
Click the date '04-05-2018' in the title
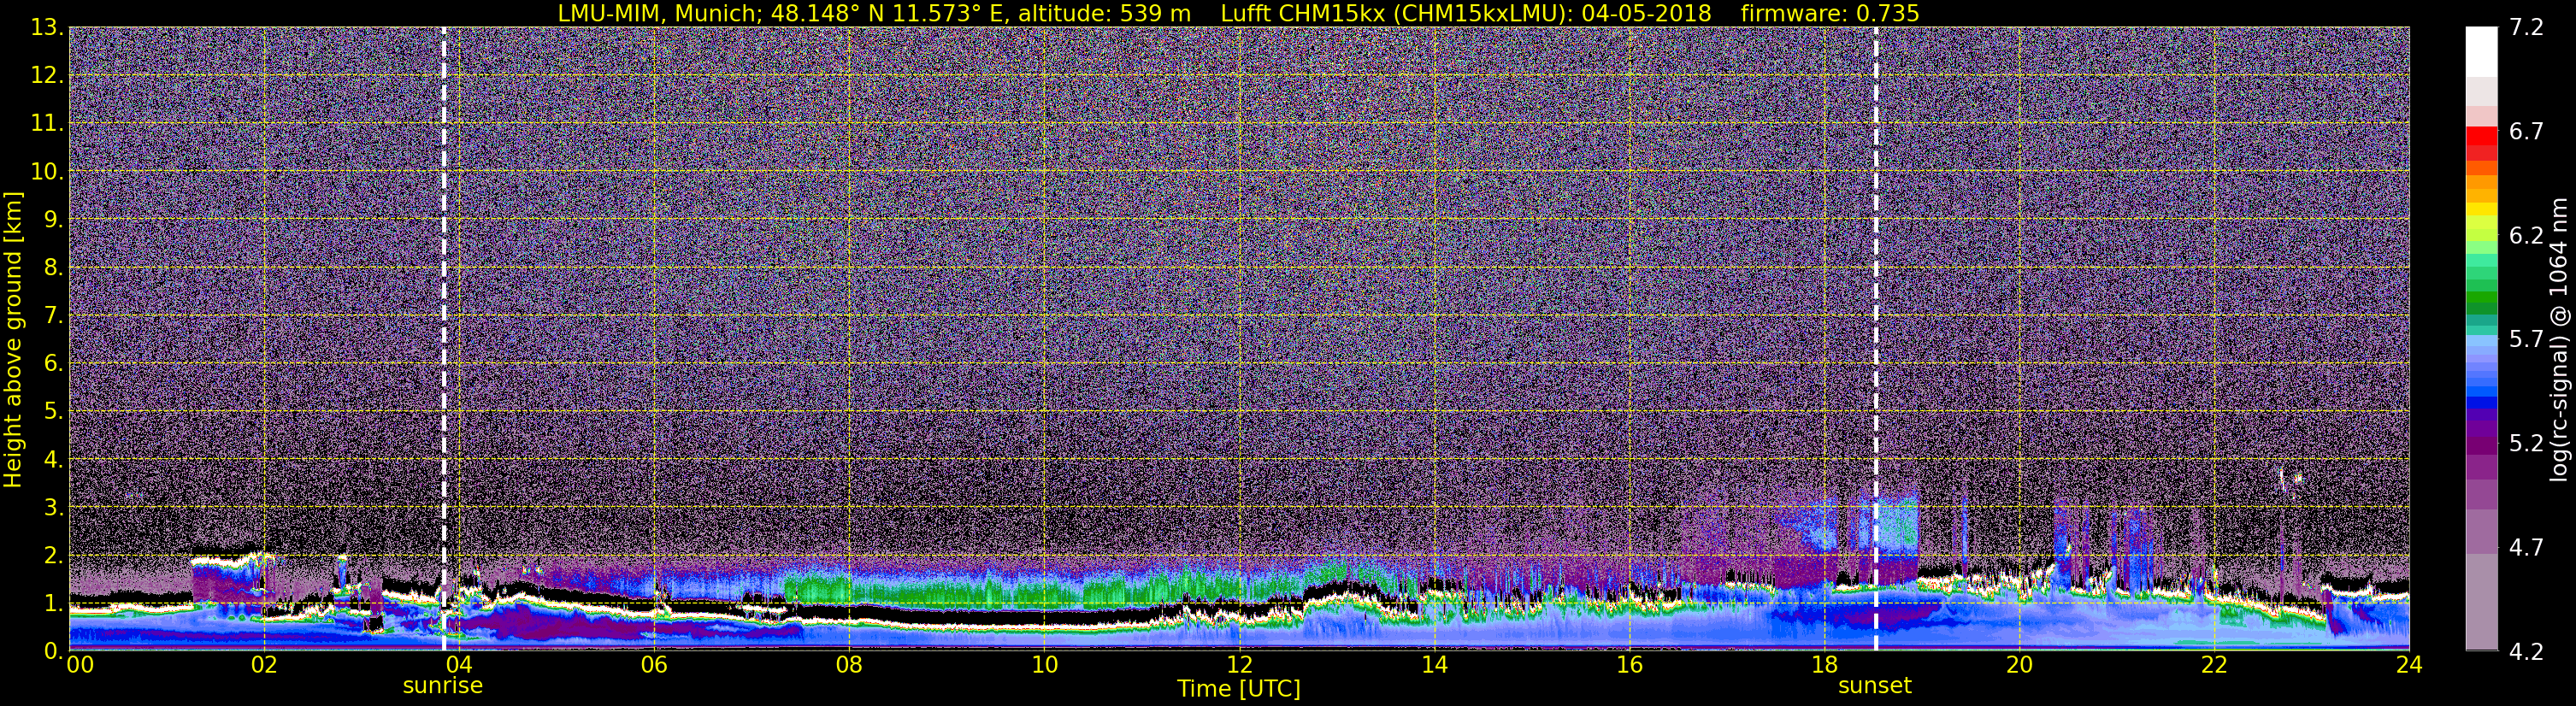point(1647,13)
